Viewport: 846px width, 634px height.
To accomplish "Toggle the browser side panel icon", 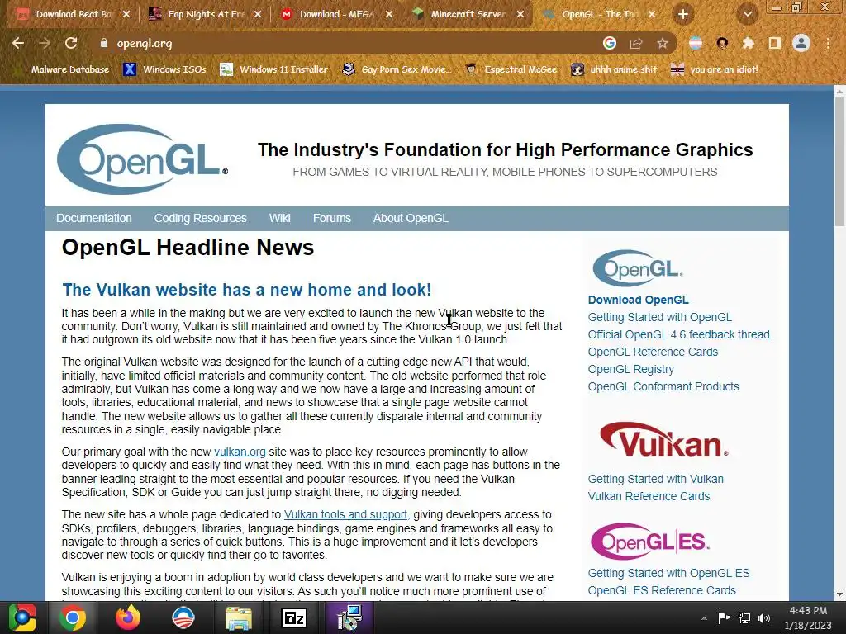I will pos(775,43).
